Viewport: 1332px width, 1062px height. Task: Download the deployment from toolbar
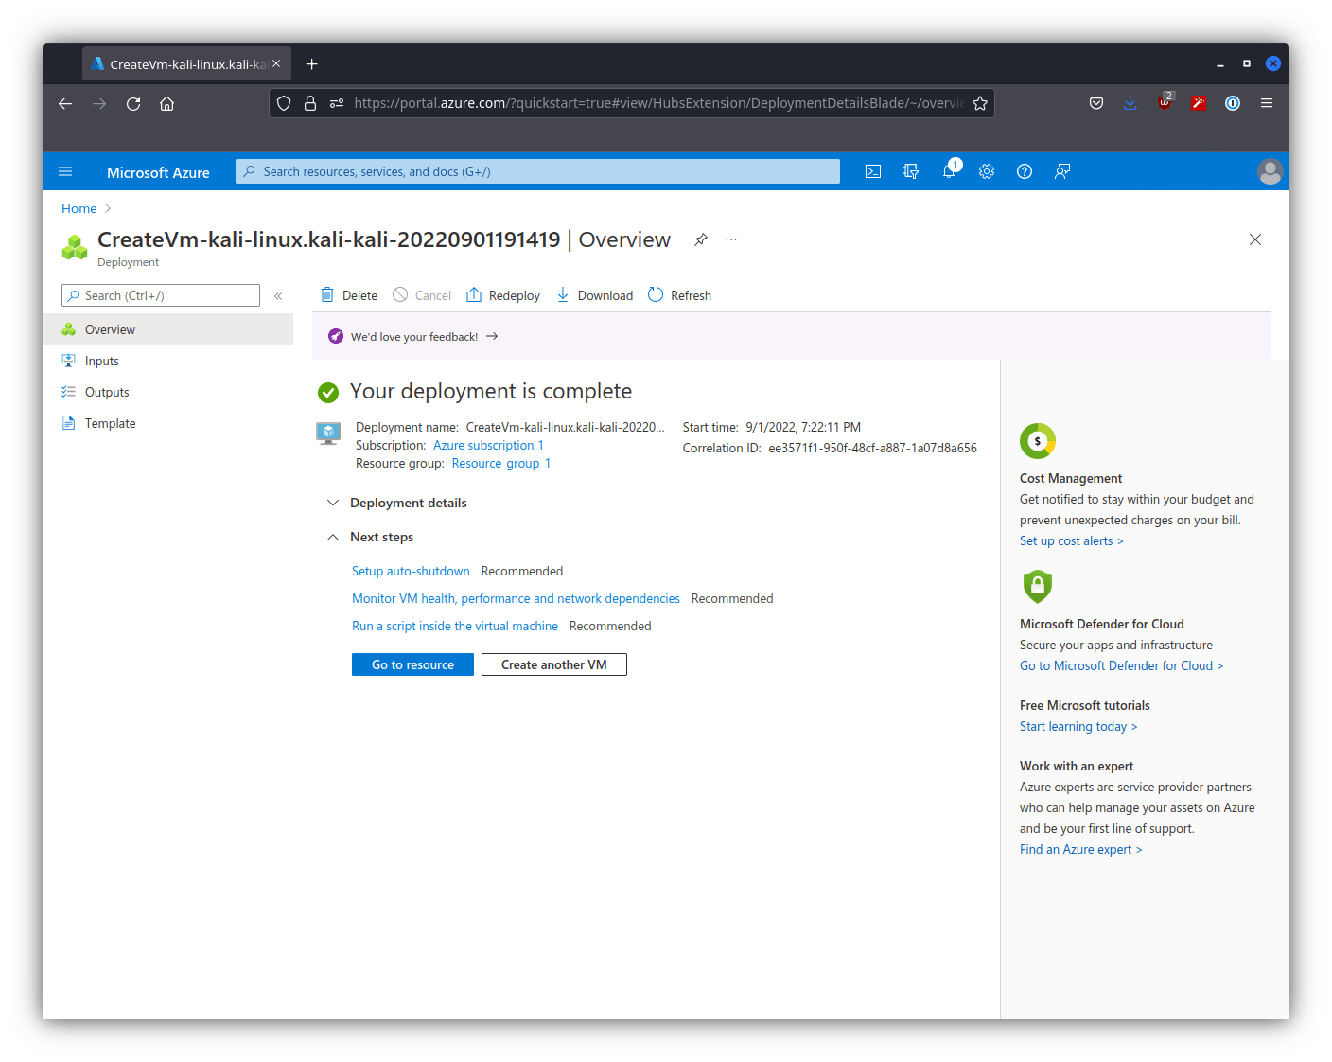[x=594, y=295]
